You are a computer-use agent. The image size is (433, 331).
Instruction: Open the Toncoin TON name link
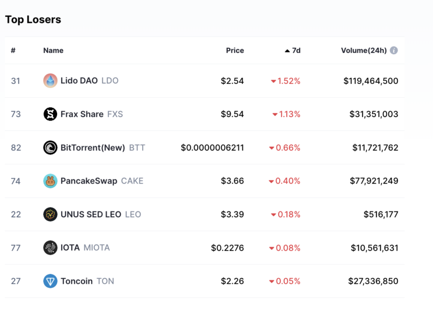[x=87, y=281]
